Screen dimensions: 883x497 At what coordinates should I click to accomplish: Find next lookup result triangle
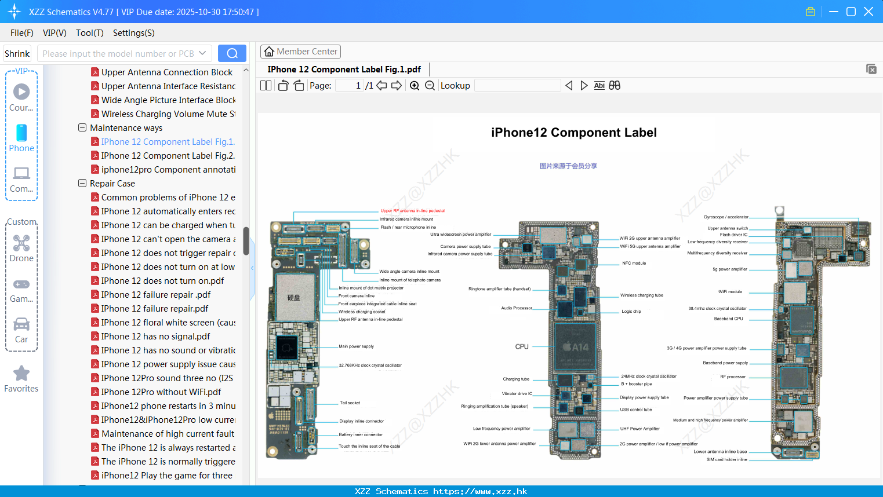coord(584,86)
